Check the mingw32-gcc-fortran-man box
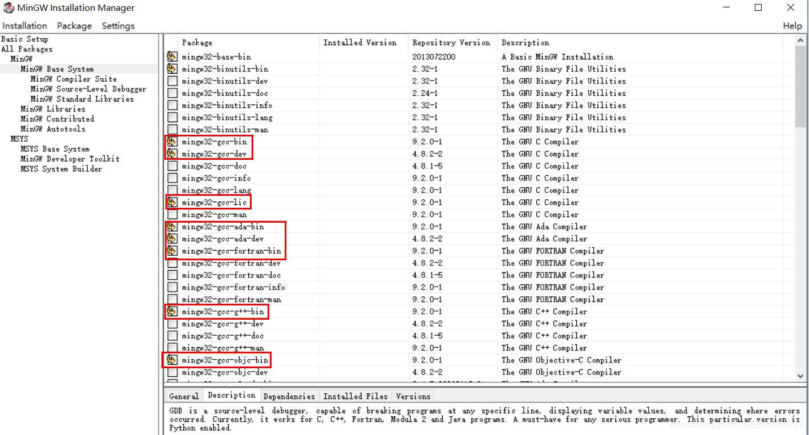Screen dimensions: 809x435 click(x=172, y=299)
